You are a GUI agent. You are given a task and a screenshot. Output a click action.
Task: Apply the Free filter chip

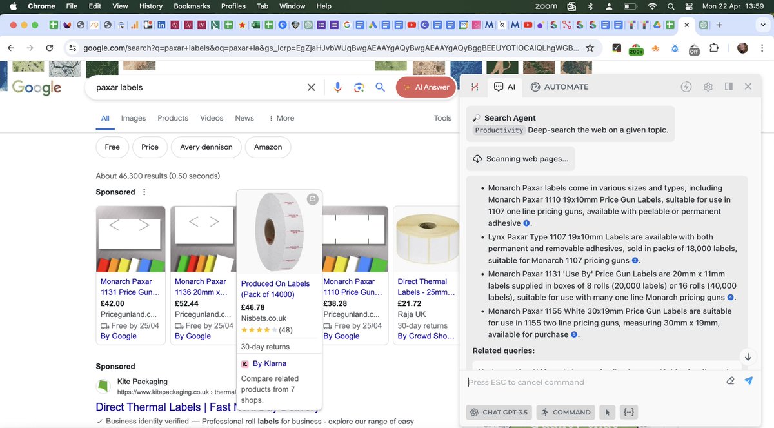point(112,147)
